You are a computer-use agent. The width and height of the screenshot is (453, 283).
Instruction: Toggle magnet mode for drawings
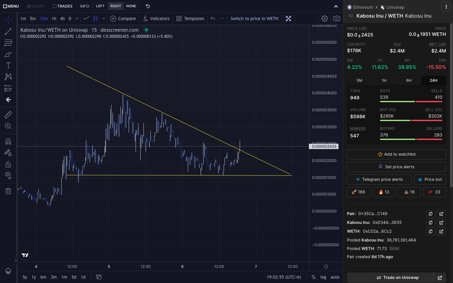[x=8, y=141]
